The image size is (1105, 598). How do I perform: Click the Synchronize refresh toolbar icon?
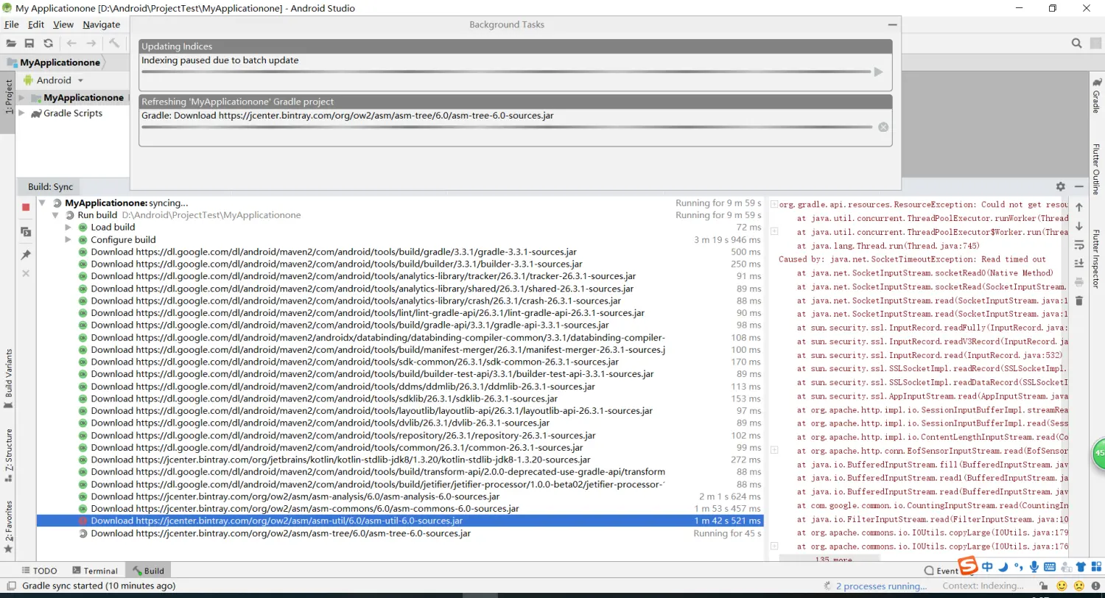pyautogui.click(x=48, y=43)
